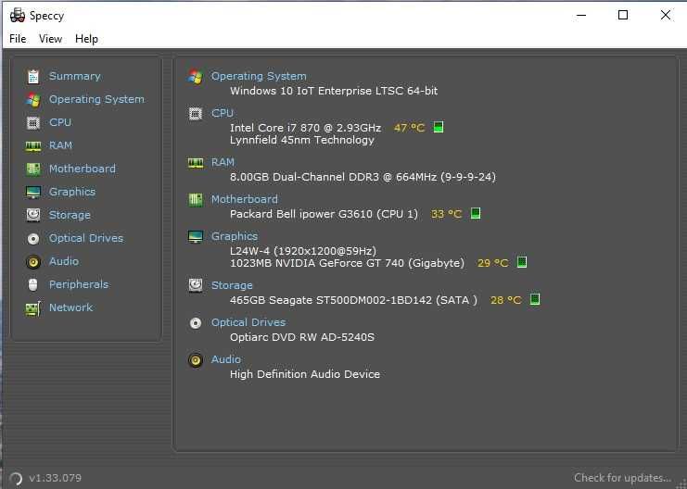Select Optical Drives in the sidebar
Screen dimensions: 687x489
pyautogui.click(x=86, y=238)
